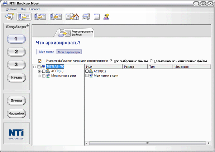This screenshot has width=215, height=152.
Task: Go to EasySteps step 1
Action: (x=16, y=39)
